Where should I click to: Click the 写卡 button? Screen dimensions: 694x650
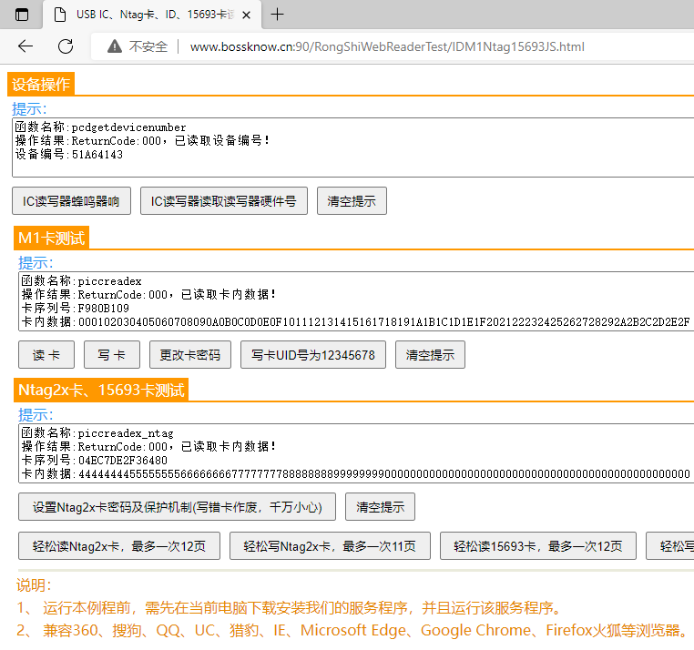pos(111,354)
